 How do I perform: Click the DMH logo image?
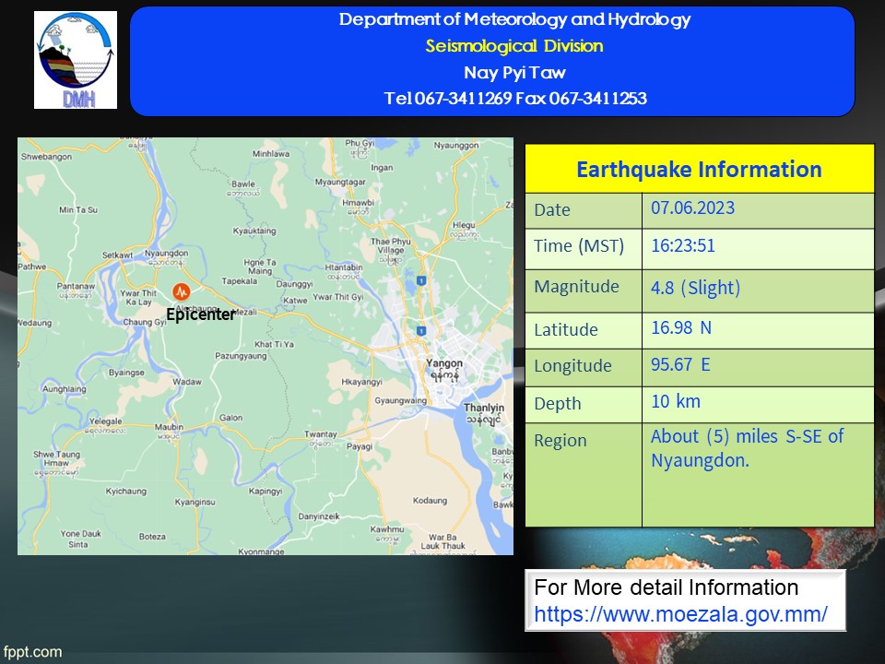click(x=76, y=60)
